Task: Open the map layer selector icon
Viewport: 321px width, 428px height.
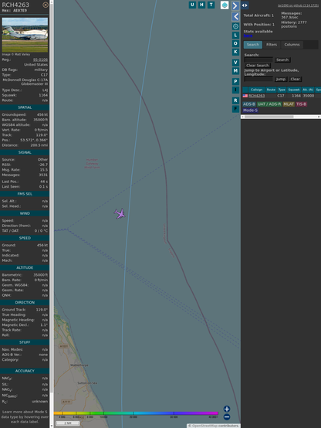Action: click(x=225, y=5)
